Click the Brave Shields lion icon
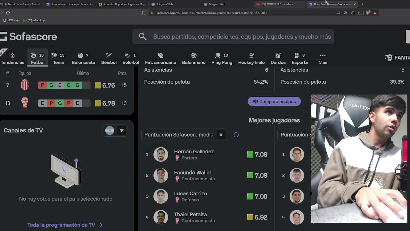The image size is (410, 231). [x=368, y=13]
